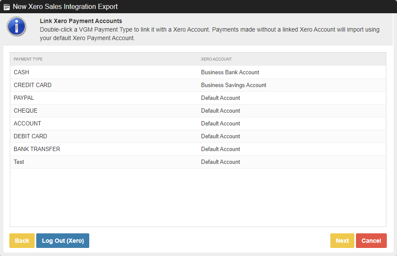Image resolution: width=397 pixels, height=256 pixels.
Task: Click the blue information icon
Action: [x=17, y=26]
